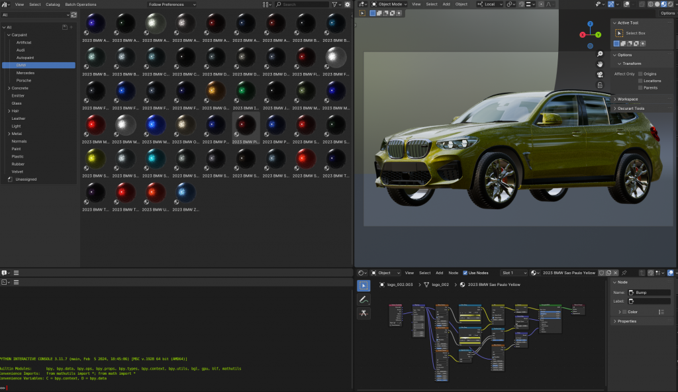
Task: Select the Annotate tool in node editor
Action: point(363,299)
